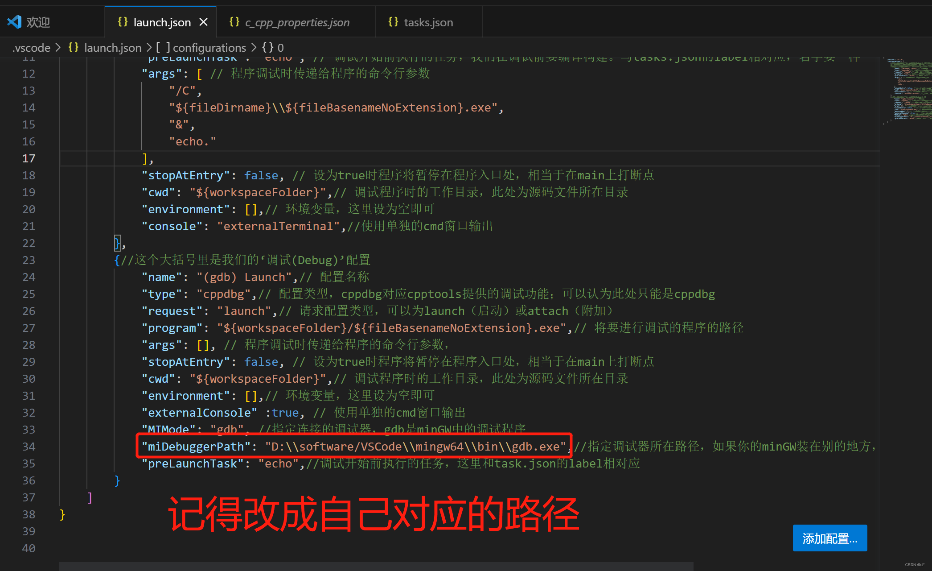Switch to the 欢迎 welcome tab
Image resolution: width=932 pixels, height=571 pixels.
38,22
